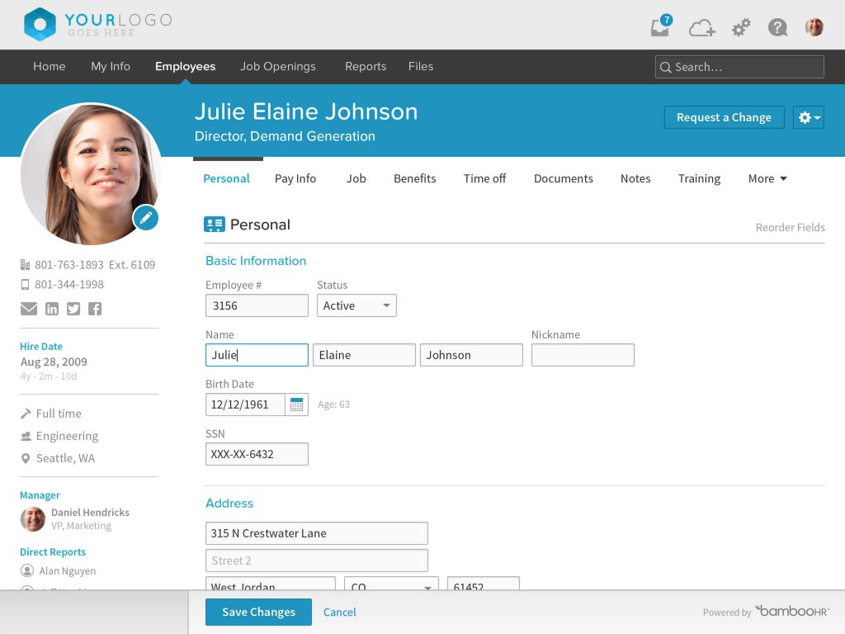845x634 pixels.
Task: Click the Facebook icon in the sidebar
Action: 94,309
